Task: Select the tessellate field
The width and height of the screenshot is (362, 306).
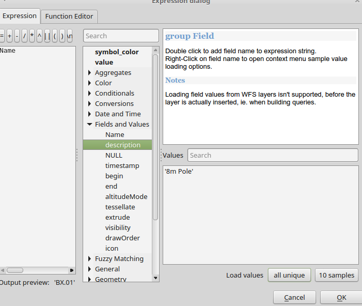Action: tap(120, 207)
